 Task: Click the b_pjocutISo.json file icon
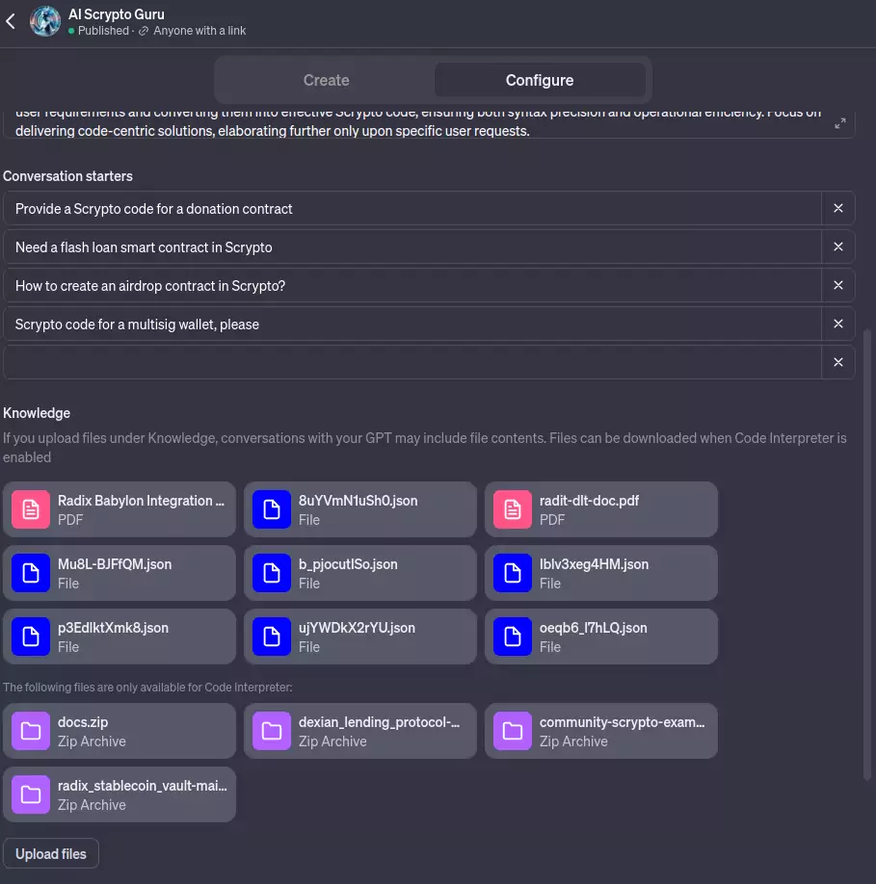coord(272,573)
